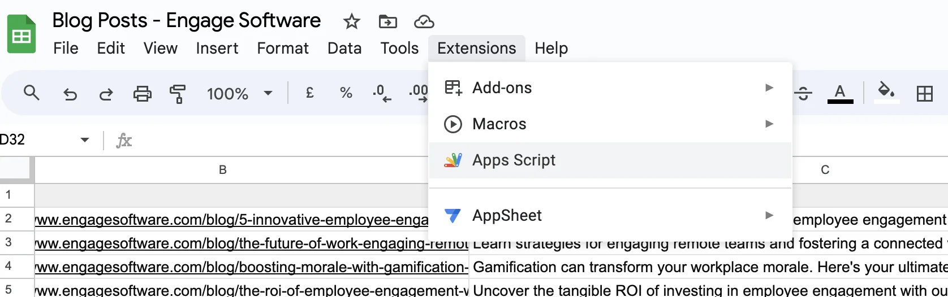This screenshot has width=948, height=297.
Task: Check cloud save status icon
Action: click(x=424, y=22)
